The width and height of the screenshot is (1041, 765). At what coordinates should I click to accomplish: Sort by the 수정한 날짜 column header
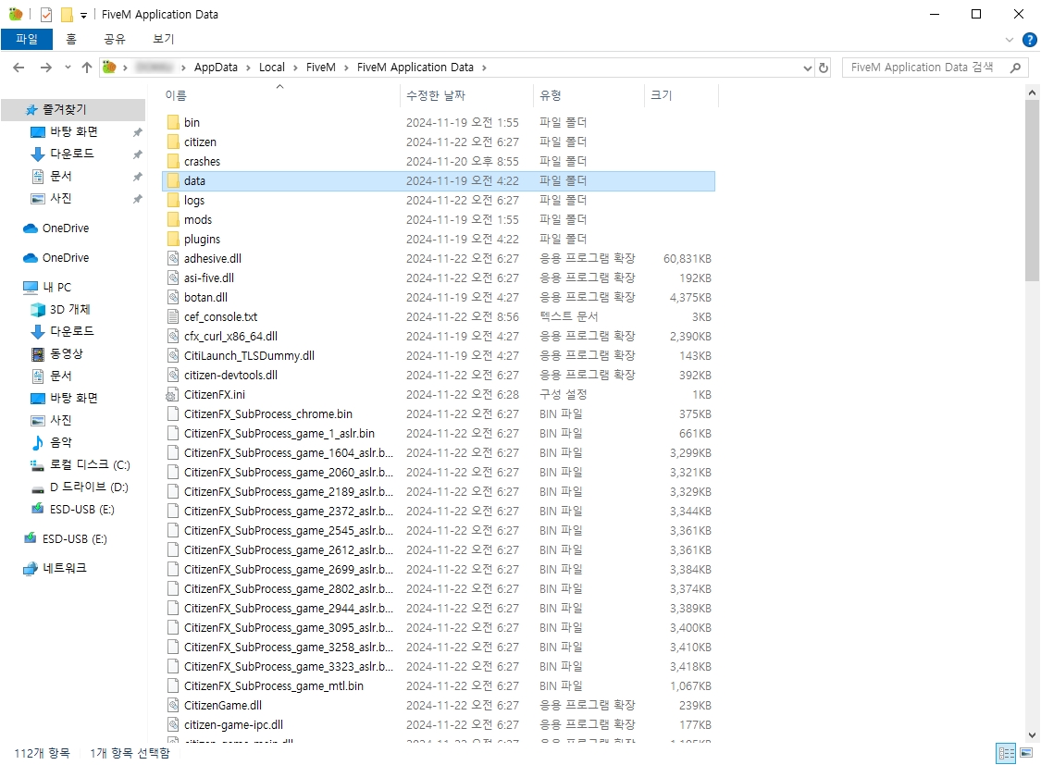[435, 95]
